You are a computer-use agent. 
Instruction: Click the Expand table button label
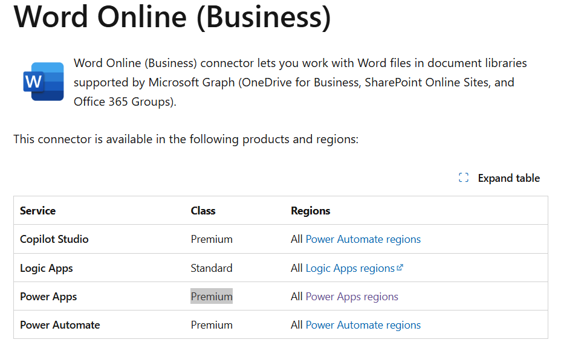click(x=509, y=178)
